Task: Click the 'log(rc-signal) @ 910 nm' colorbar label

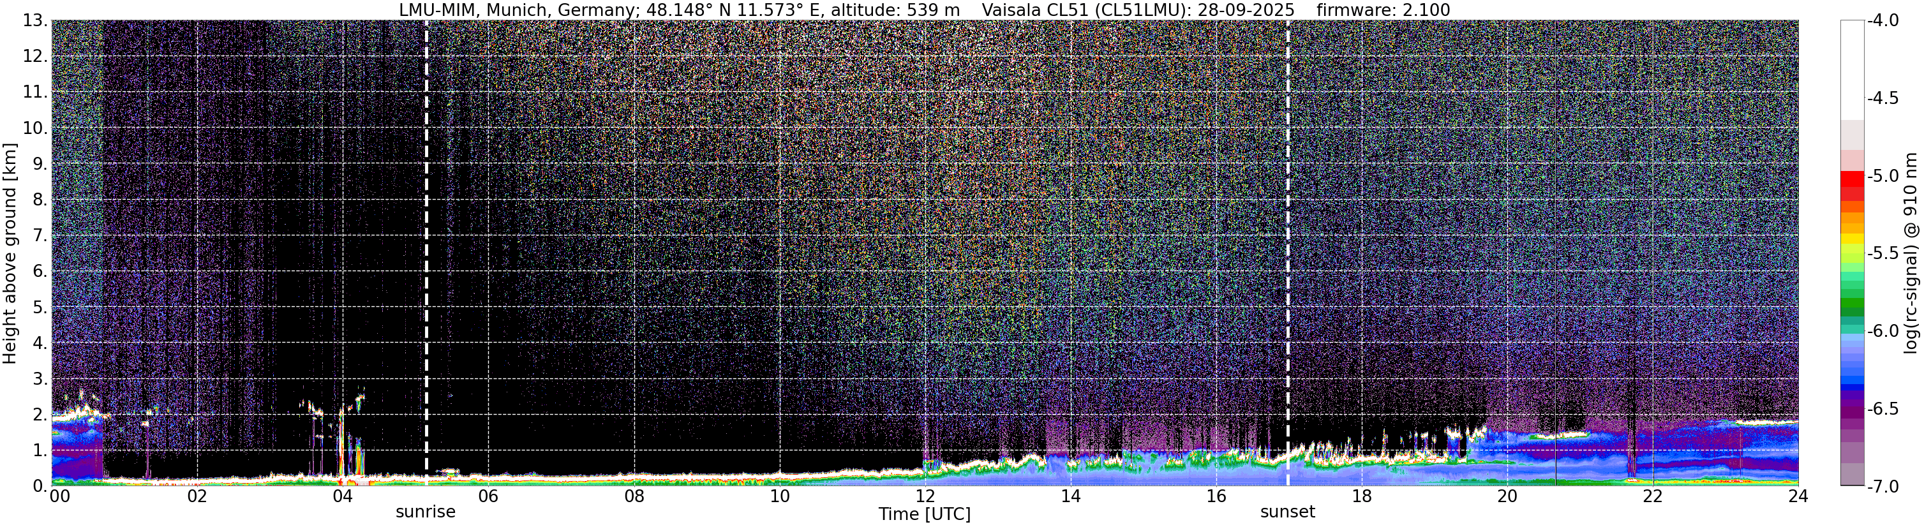Action: coord(1912,253)
